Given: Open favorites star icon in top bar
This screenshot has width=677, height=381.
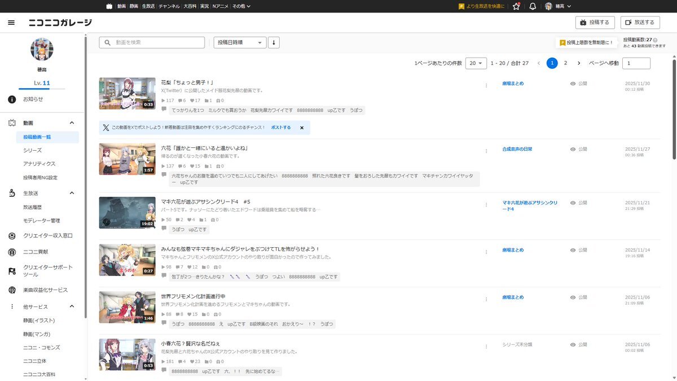Looking at the screenshot, I should (516, 6).
